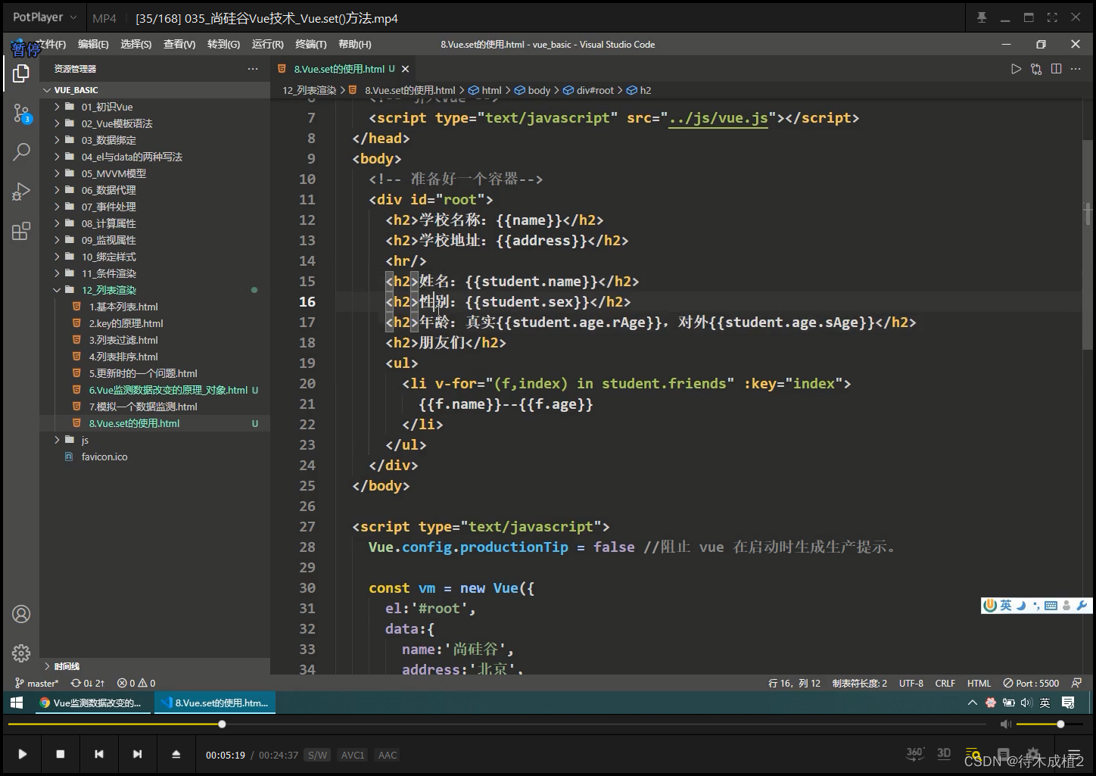Open errors and warnings status item
1096x776 pixels.
(137, 683)
